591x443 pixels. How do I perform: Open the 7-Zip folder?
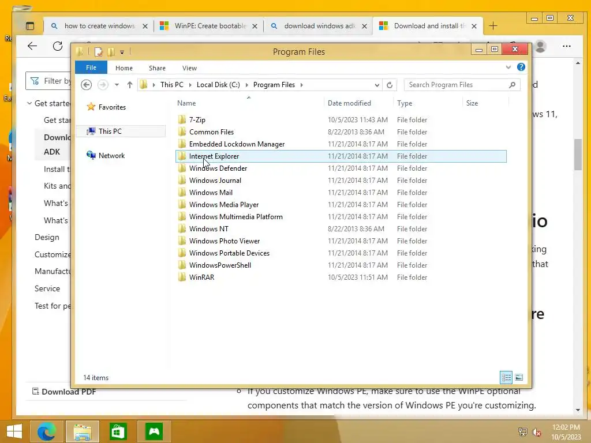(x=197, y=120)
